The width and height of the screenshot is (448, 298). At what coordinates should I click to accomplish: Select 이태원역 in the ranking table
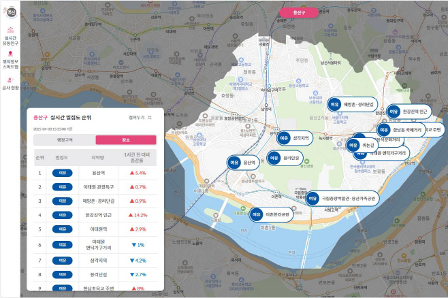[x=98, y=229]
